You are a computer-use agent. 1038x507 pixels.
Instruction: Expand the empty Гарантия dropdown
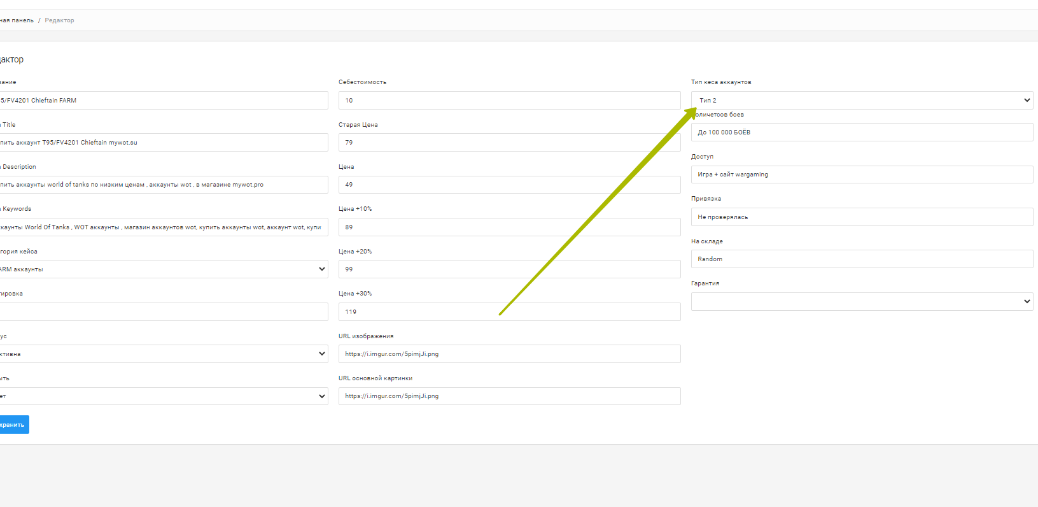coord(861,301)
